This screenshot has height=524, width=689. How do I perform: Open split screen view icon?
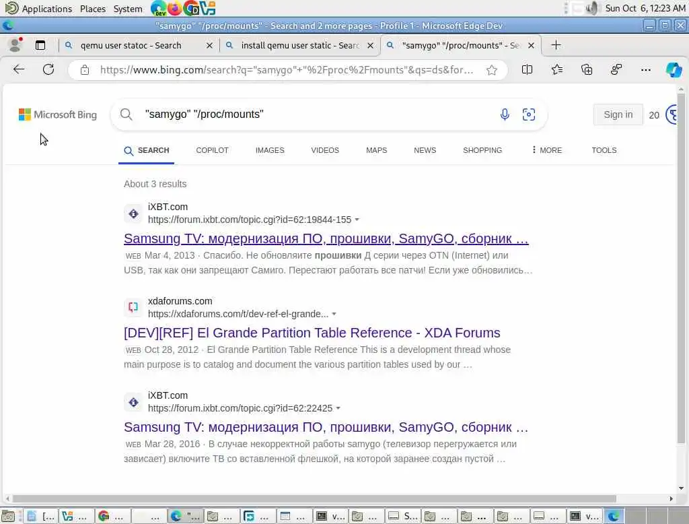click(527, 69)
